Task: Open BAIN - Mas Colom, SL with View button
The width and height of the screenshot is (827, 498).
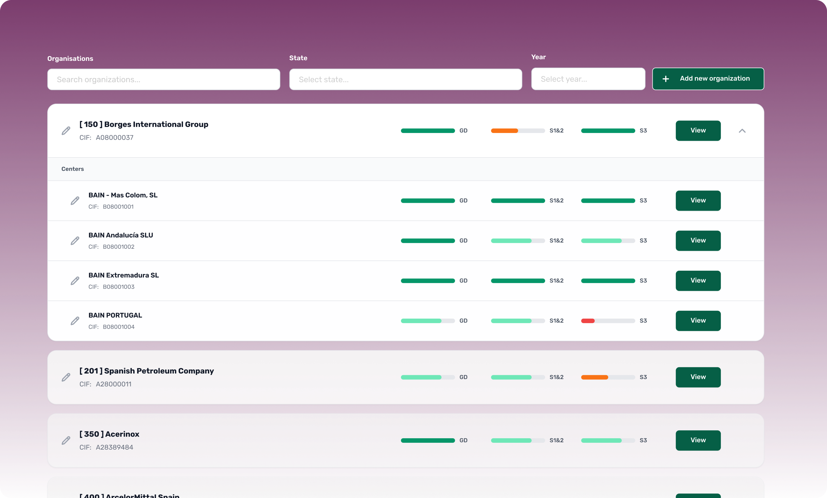Action: pyautogui.click(x=698, y=200)
